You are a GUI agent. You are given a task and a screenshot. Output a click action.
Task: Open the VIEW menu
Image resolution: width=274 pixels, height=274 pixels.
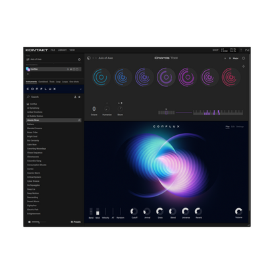pos(72,50)
